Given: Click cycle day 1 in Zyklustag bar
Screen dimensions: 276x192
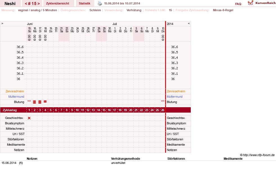Looking at the screenshot, I should [29, 110].
